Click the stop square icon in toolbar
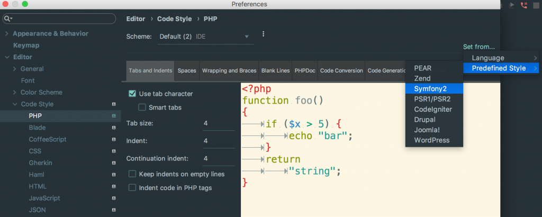The height and width of the screenshot is (217, 542). 537,5
